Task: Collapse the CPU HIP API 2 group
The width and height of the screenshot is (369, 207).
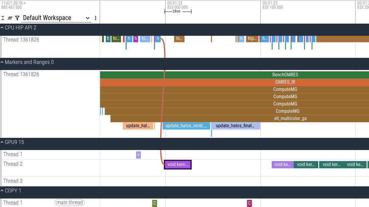Action: [2, 28]
